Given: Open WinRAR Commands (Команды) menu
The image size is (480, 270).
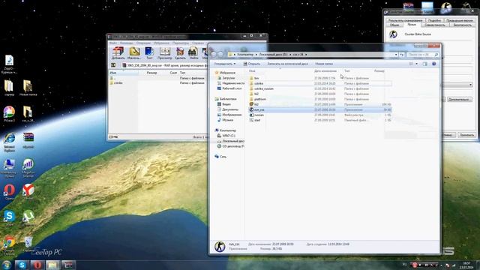Looking at the screenshot, I should point(127,43).
